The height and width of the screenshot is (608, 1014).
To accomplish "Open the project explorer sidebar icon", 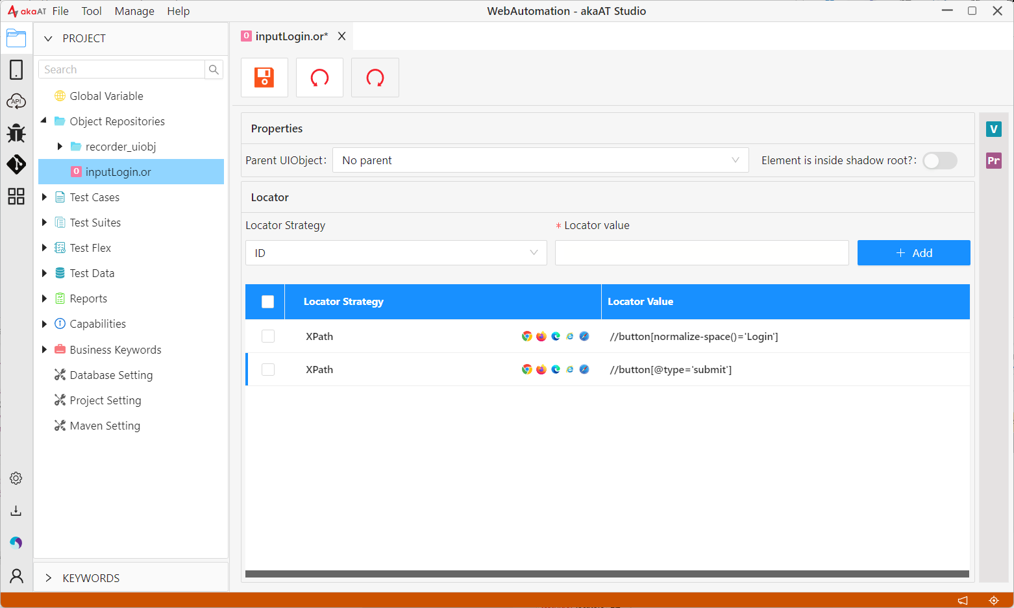I will [x=16, y=38].
